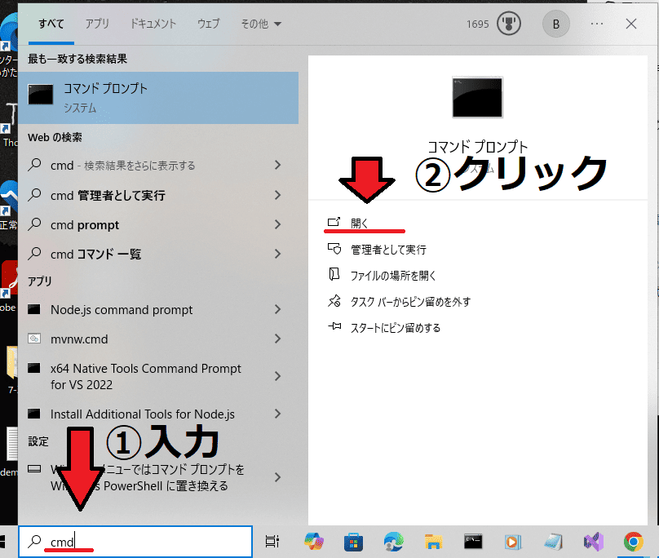659x558 pixels.
Task: Click the スタートにピン留めする pin icon
Action: click(x=334, y=328)
